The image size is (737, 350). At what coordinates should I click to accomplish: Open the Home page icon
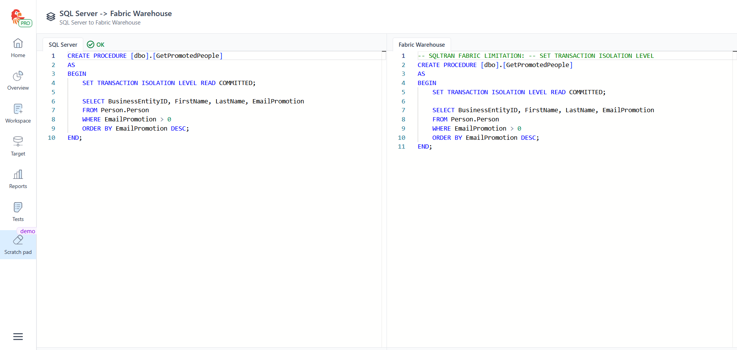pos(18,43)
